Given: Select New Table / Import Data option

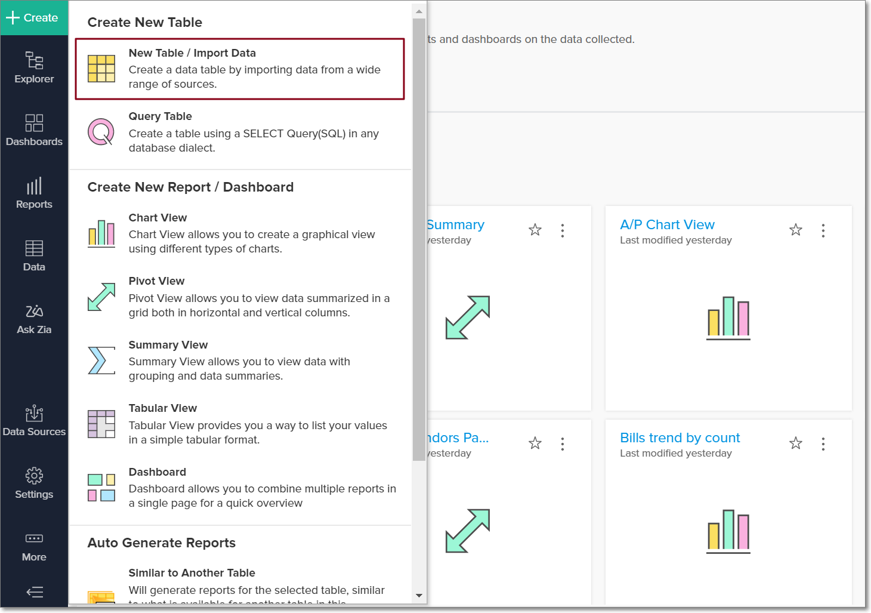Looking at the screenshot, I should pos(240,69).
